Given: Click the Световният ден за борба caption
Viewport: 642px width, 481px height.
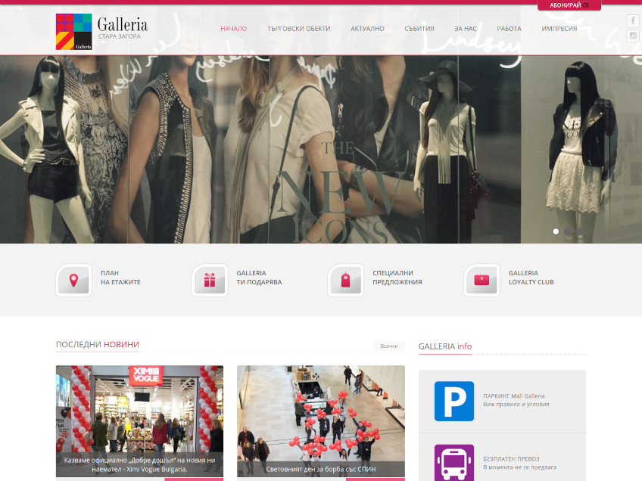Looking at the screenshot, I should [x=321, y=469].
